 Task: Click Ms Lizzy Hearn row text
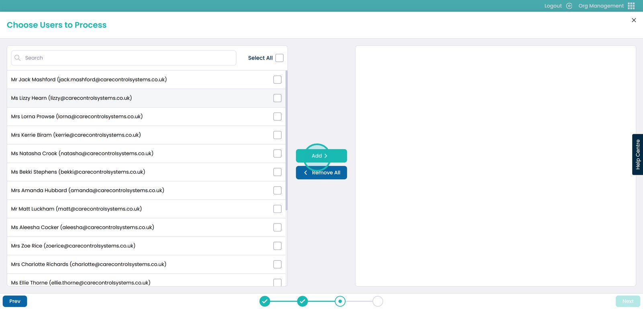tap(72, 98)
